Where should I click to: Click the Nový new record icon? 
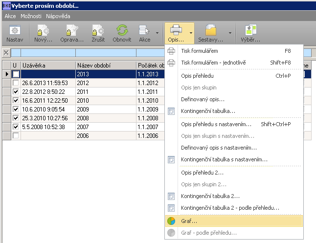pyautogui.click(x=43, y=30)
